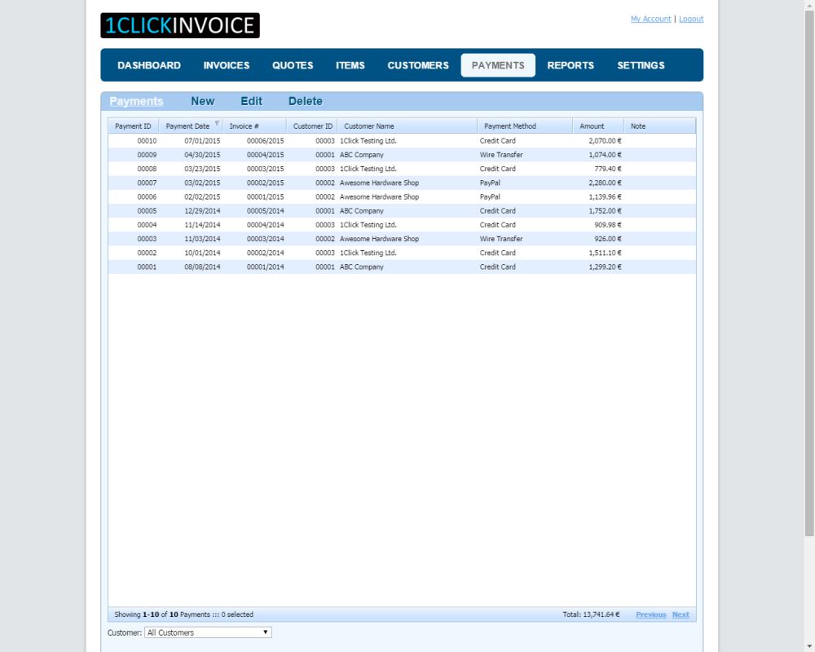Sort by the Amount column header
Screen dimensions: 815x652
(593, 126)
